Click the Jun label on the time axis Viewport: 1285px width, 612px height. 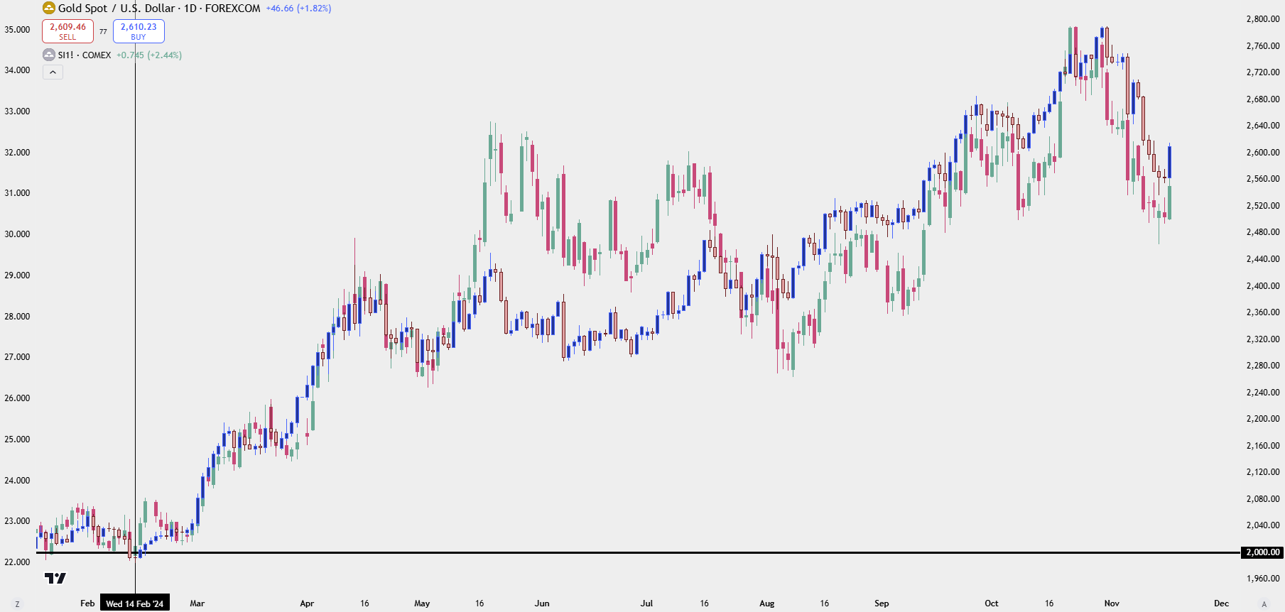pyautogui.click(x=542, y=603)
